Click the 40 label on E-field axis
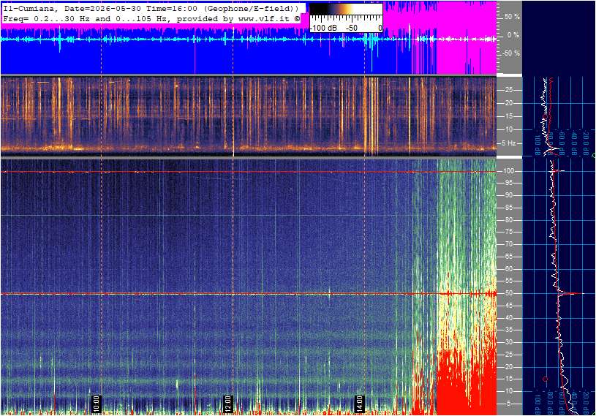596x416 pixels. (508, 318)
